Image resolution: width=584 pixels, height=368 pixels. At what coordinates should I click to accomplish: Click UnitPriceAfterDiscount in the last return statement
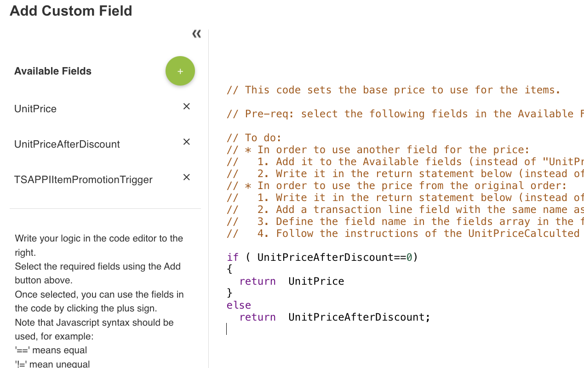pyautogui.click(x=356, y=317)
